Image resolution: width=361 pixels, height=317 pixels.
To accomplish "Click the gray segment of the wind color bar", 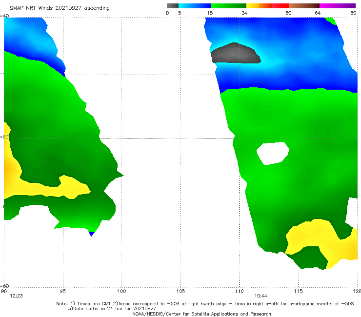I will point(173,6).
